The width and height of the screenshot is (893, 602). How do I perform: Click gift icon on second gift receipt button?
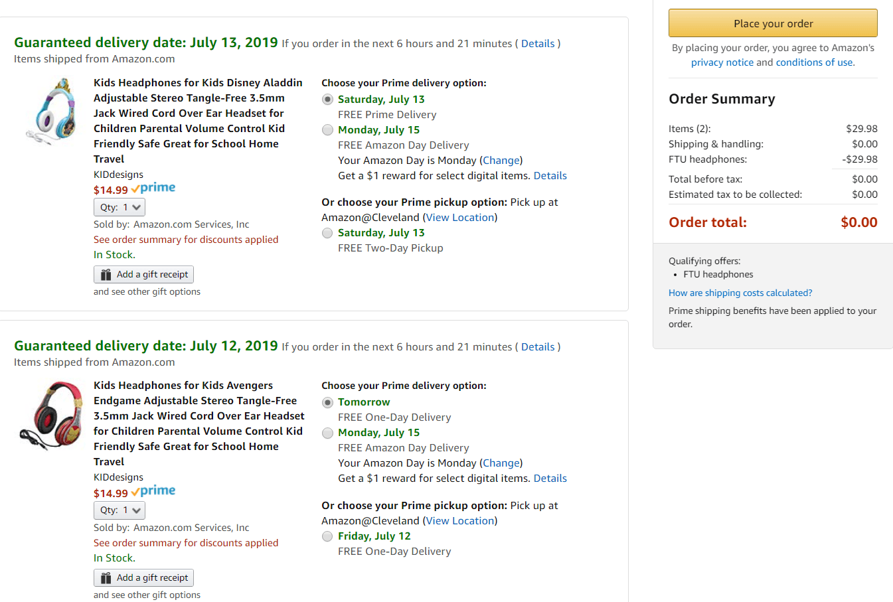tap(106, 578)
